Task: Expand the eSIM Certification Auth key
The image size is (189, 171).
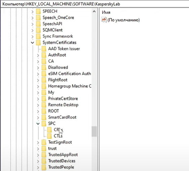Action: [38, 74]
